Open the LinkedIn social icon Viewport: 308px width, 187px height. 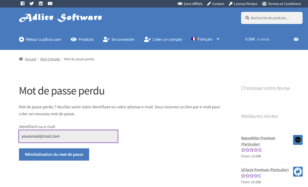point(41,4)
